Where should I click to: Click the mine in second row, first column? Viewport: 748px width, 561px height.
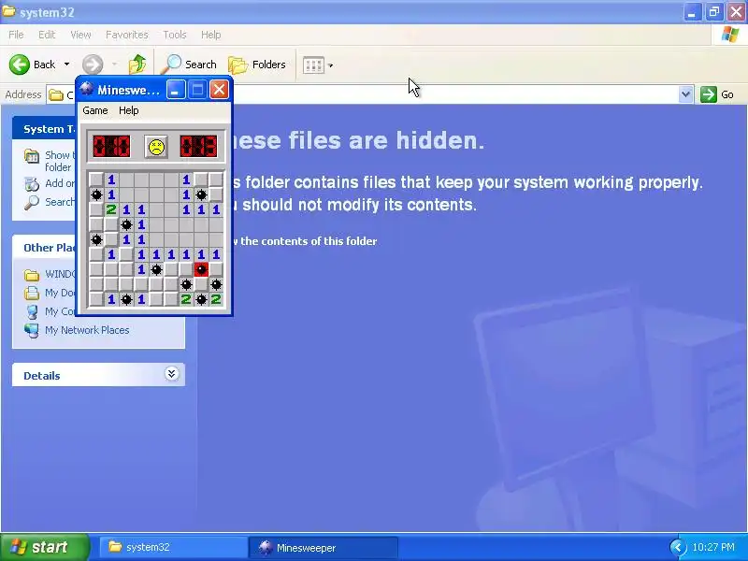(x=96, y=194)
